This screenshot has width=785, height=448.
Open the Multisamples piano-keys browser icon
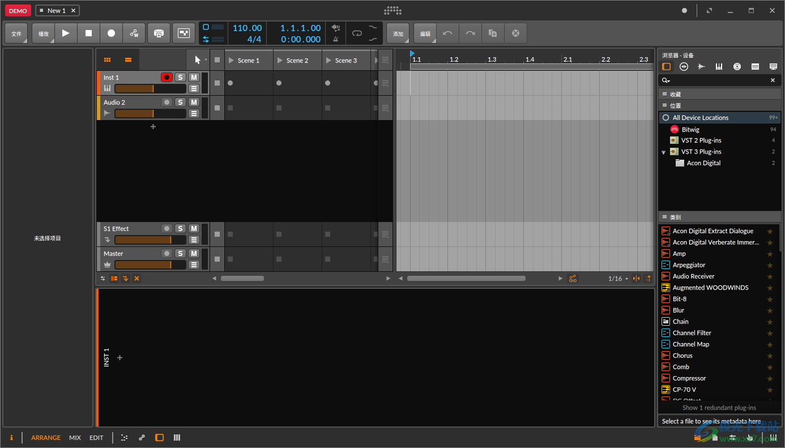pyautogui.click(x=719, y=66)
